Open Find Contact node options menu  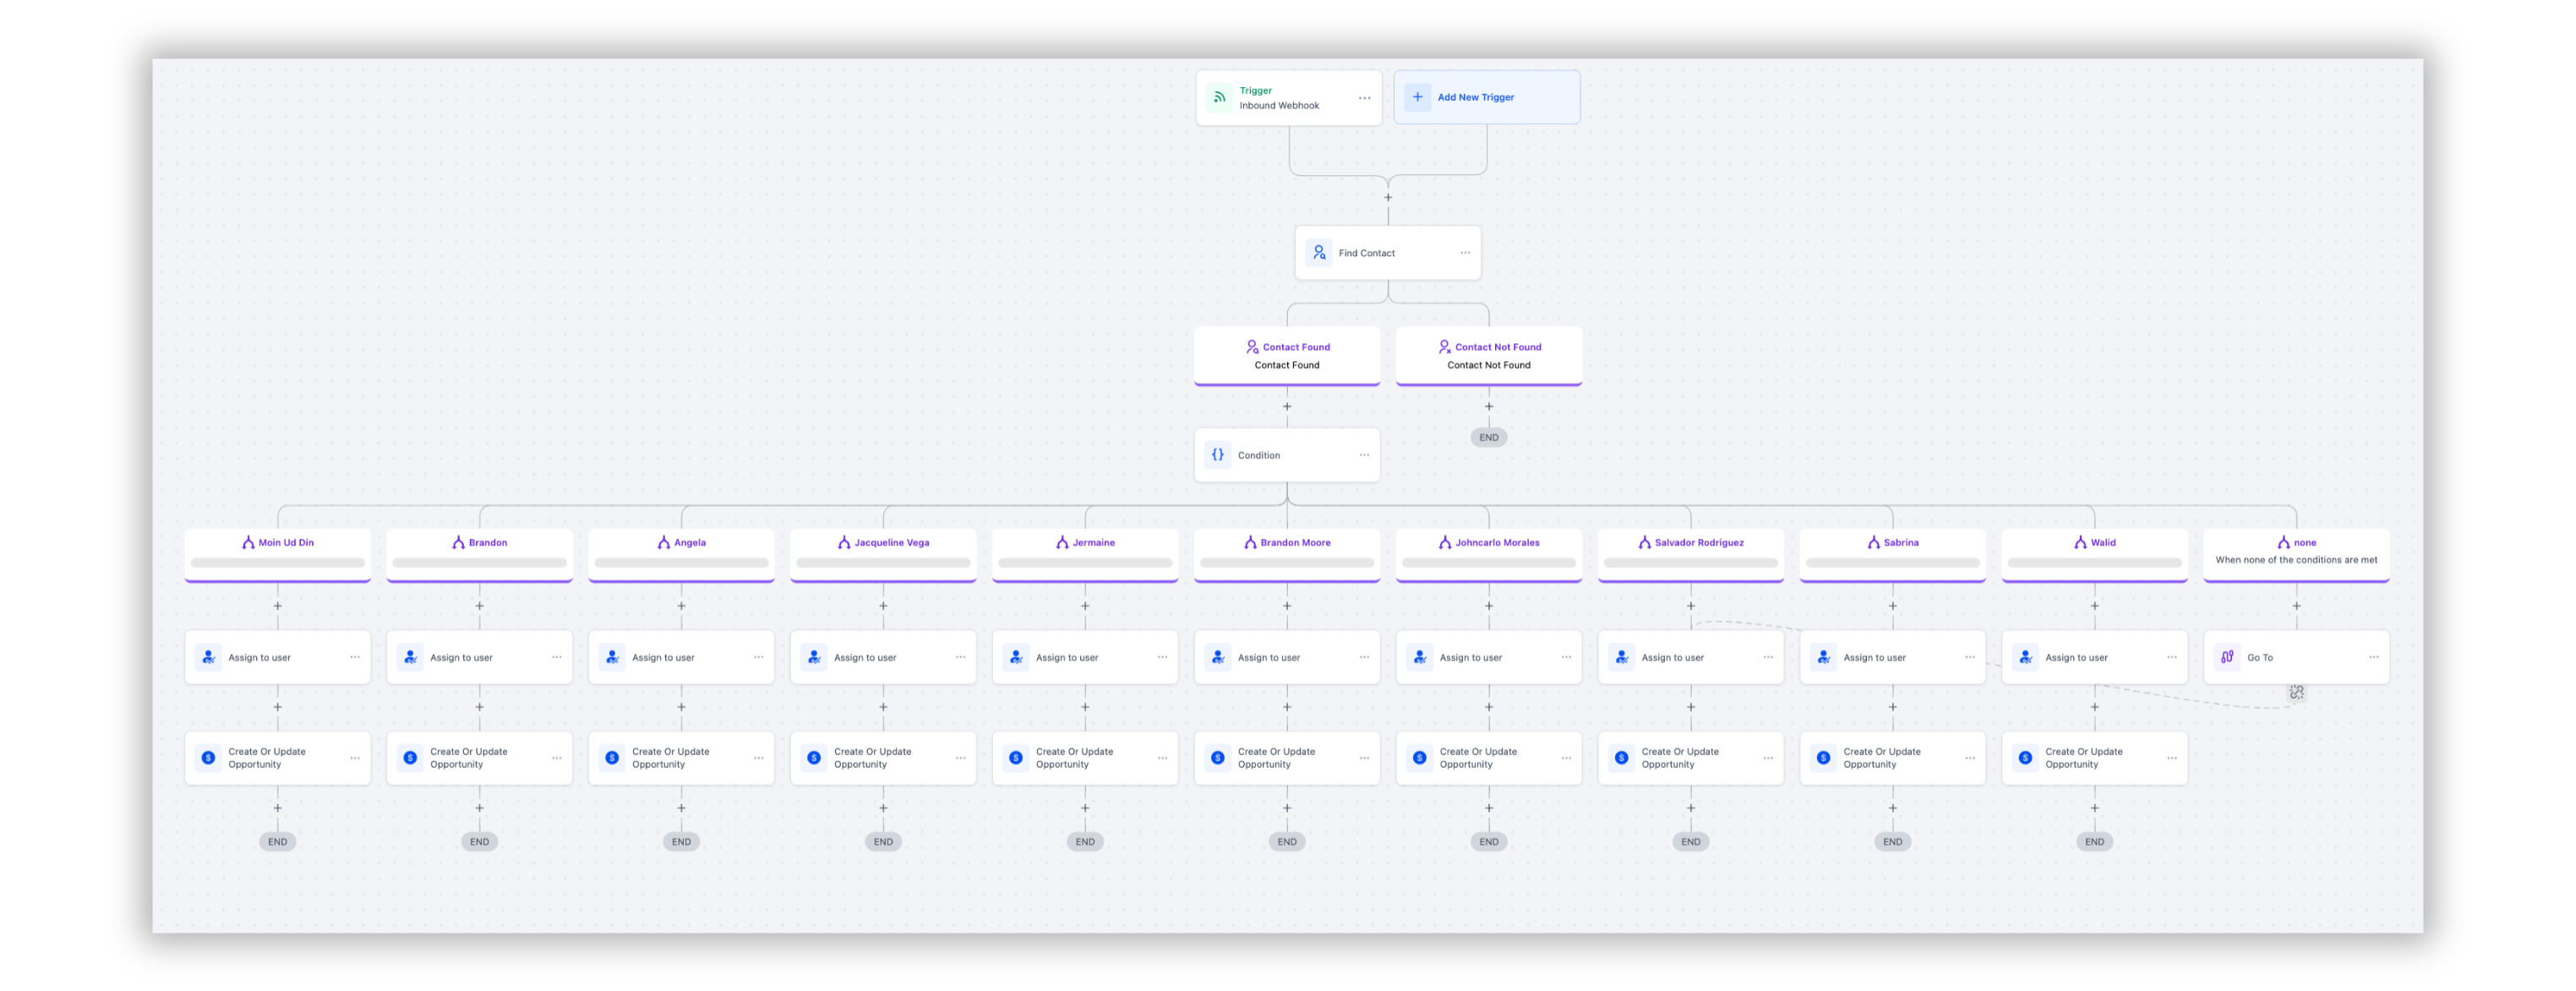click(x=1464, y=253)
